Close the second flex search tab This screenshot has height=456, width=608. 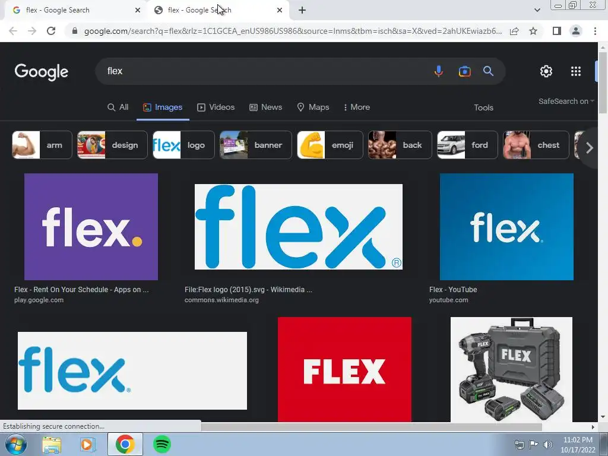coord(280,10)
